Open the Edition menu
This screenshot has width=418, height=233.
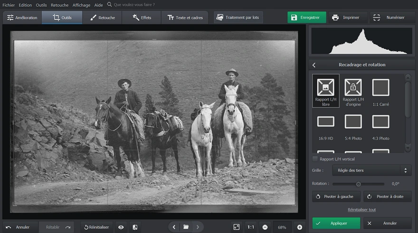25,5
